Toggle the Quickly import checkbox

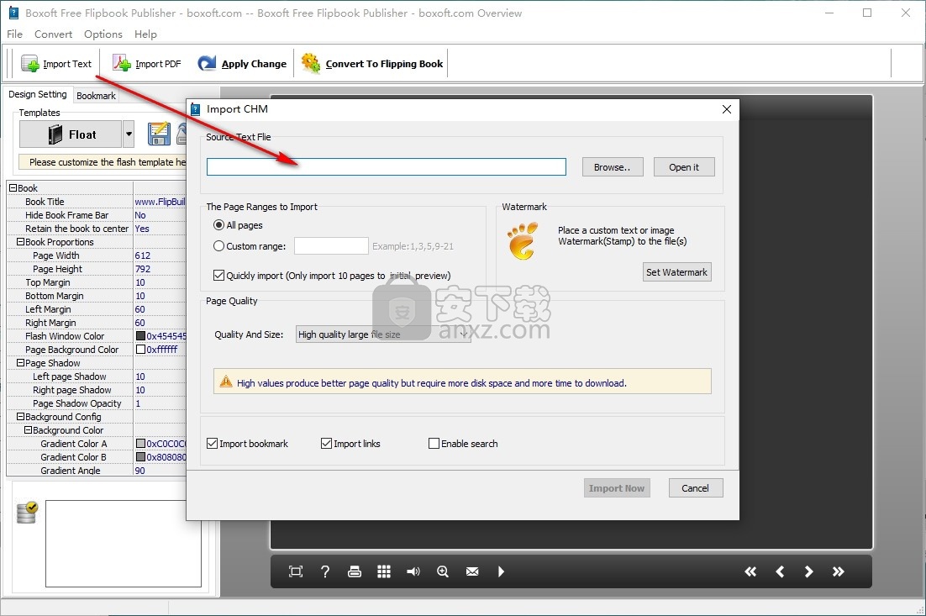tap(218, 275)
